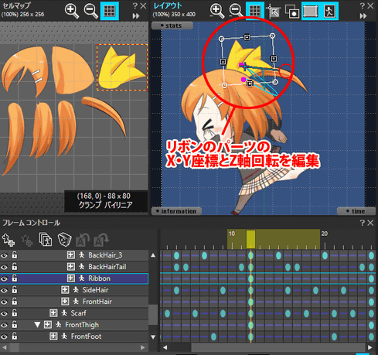Expand the Ribbon attribute rows
378x355 pixels.
click(71, 278)
